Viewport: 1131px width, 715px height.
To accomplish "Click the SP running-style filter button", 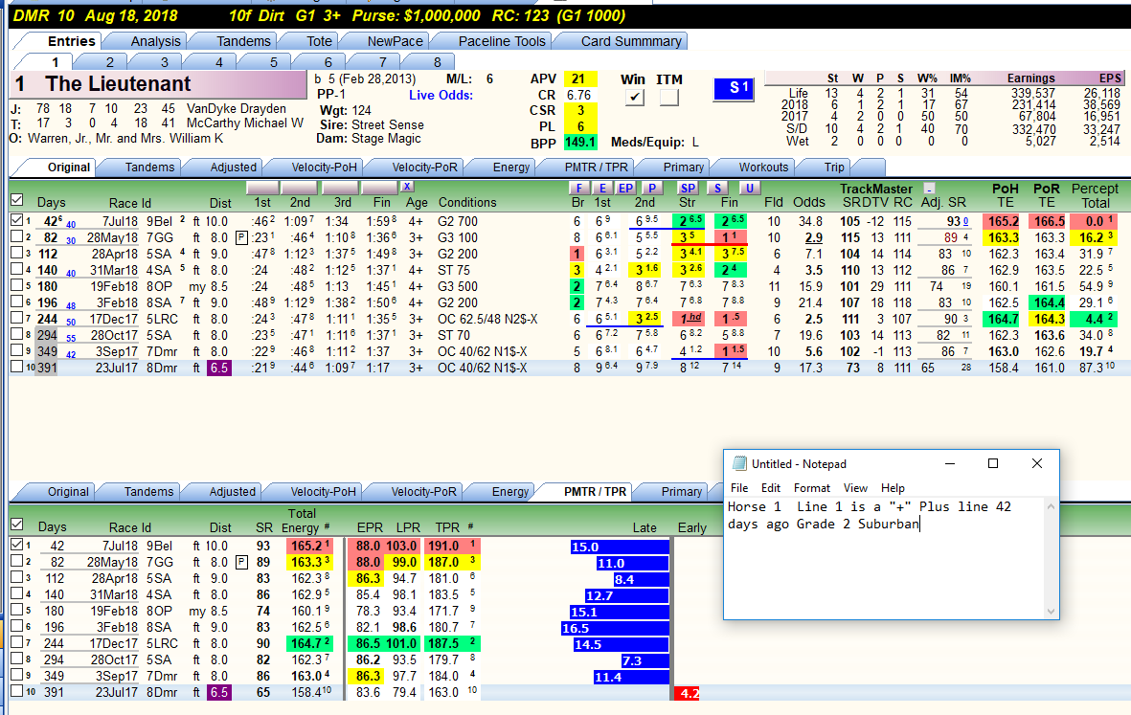I will click(x=688, y=189).
